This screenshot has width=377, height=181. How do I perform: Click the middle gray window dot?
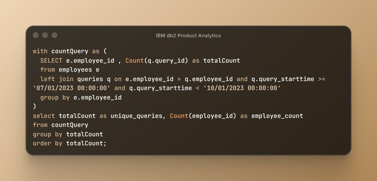[45, 35]
